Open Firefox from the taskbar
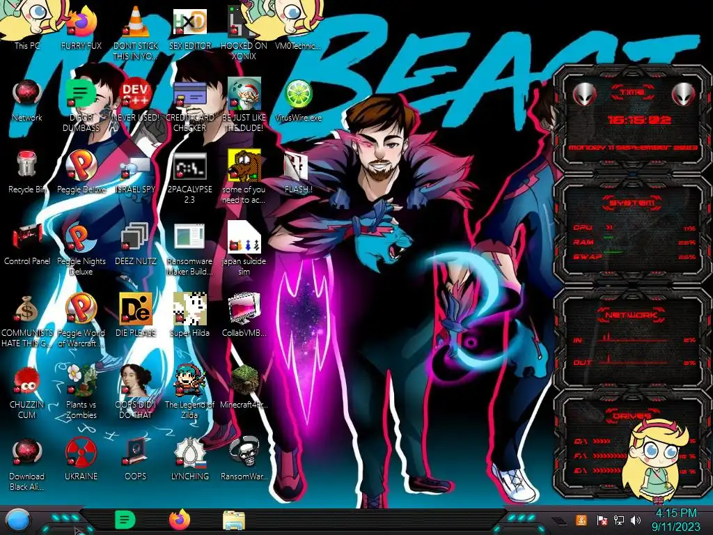Screen dimensions: 713x535 pos(180,520)
